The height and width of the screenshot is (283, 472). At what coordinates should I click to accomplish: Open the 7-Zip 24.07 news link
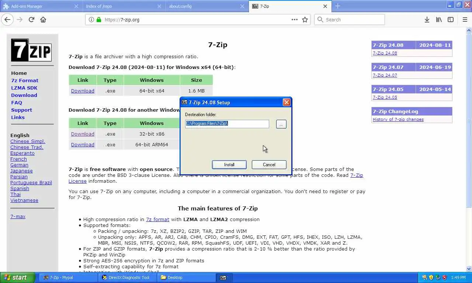[x=385, y=75]
